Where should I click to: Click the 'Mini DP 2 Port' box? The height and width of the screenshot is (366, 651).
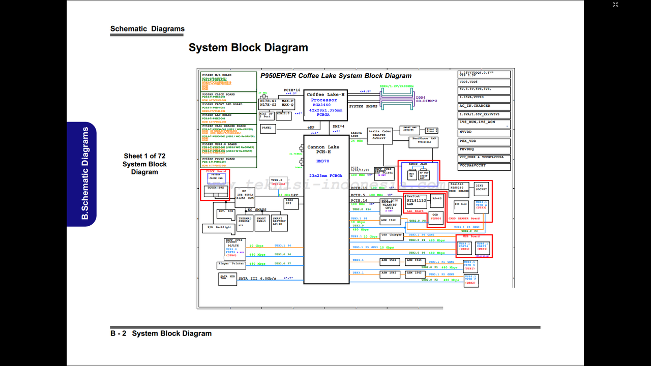tap(267, 116)
